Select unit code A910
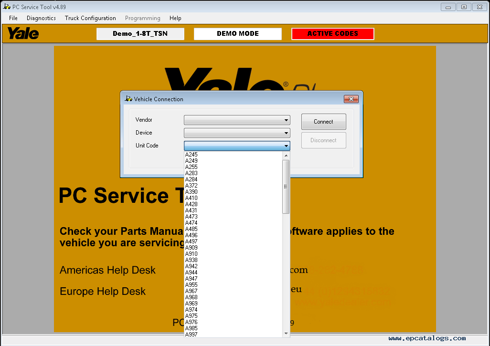Screen dimensions: 490x346 (x=233, y=254)
